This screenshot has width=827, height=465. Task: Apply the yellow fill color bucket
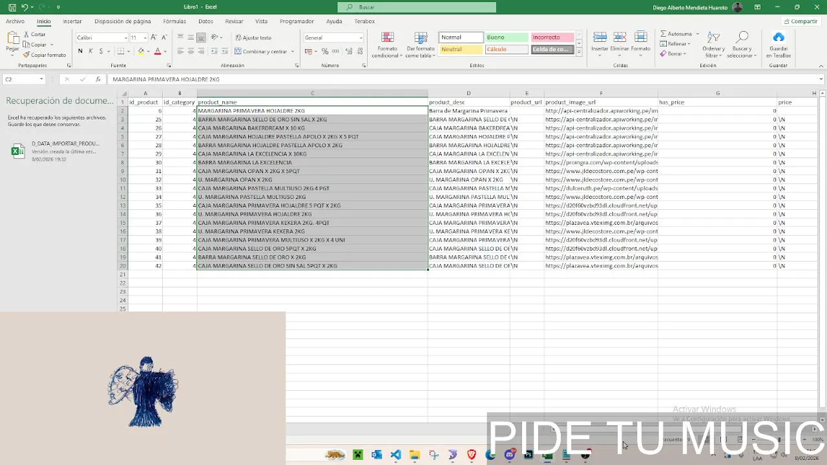[141, 51]
